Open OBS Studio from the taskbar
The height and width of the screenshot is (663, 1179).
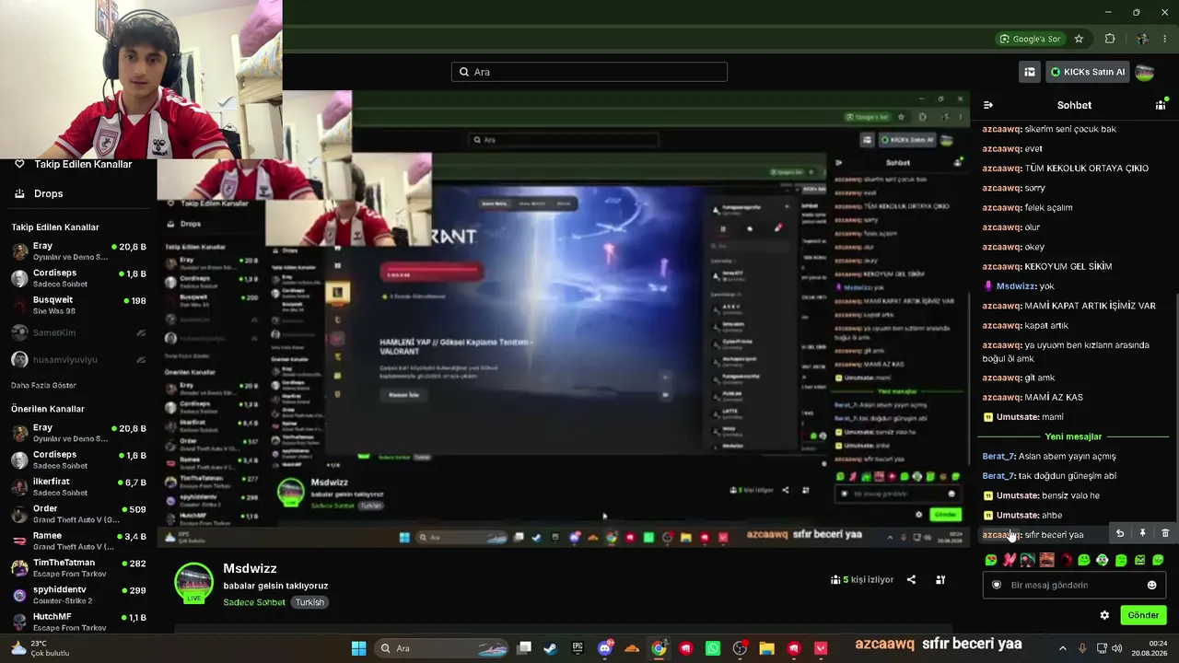pyautogui.click(x=740, y=648)
